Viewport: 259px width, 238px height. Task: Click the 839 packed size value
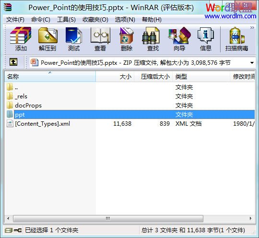click(x=165, y=124)
